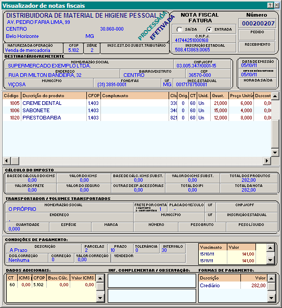282x308 pixels.
Task: Click the product grid vertical scrollbar thumb
Action: [275, 133]
